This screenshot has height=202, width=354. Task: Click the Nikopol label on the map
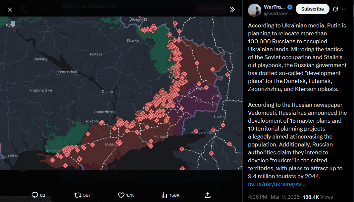[92, 121]
